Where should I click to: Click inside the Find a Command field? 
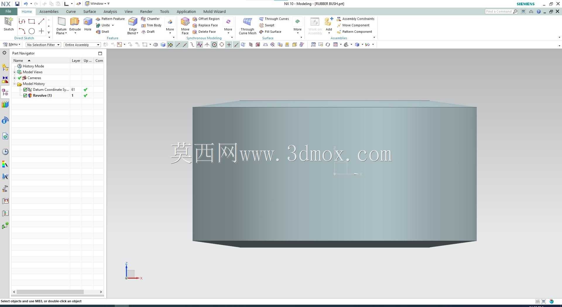[499, 11]
